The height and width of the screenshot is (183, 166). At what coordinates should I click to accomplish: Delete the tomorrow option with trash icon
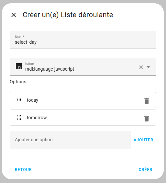(147, 119)
